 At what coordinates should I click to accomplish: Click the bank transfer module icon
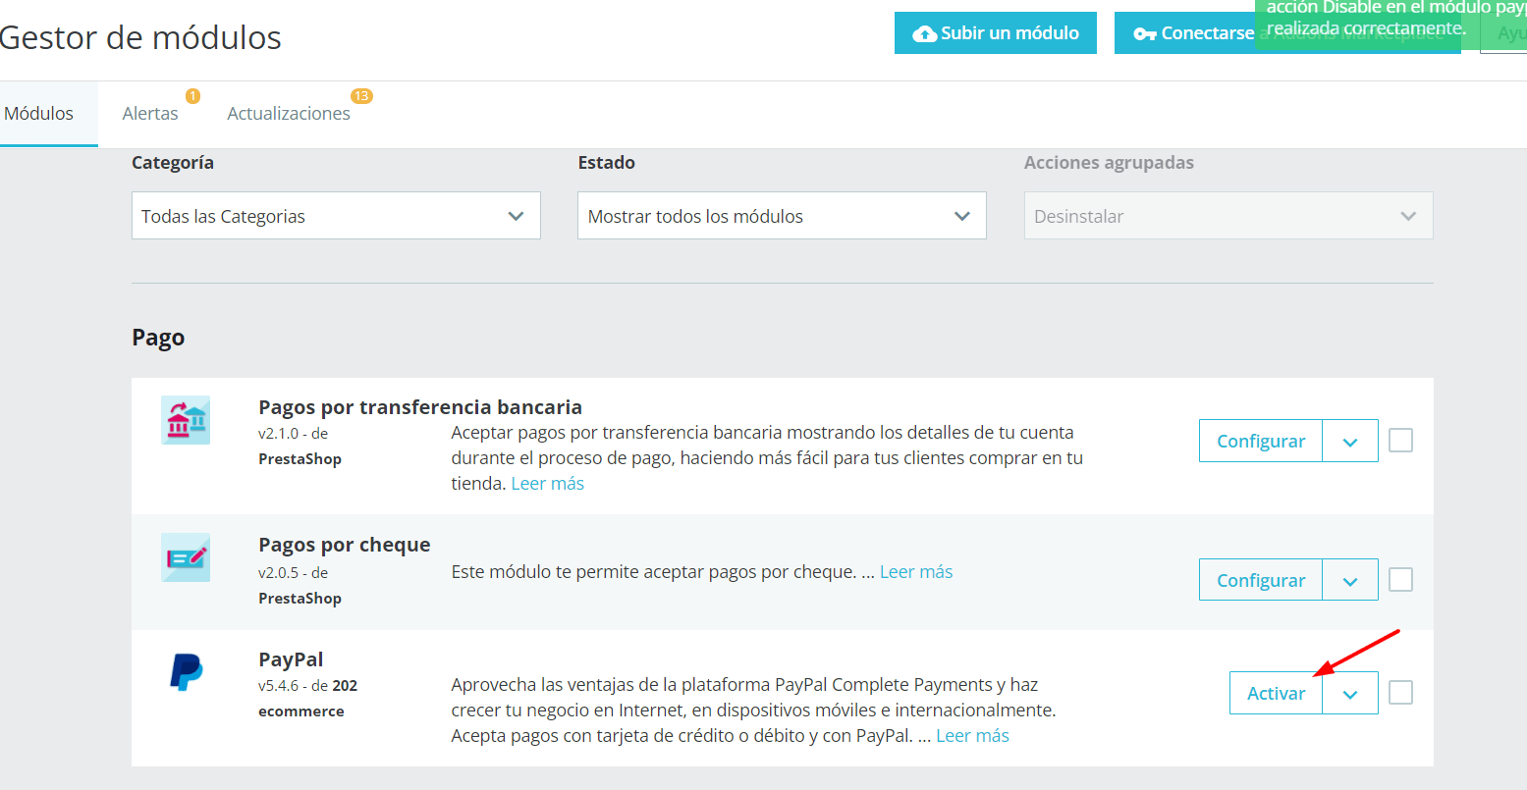(186, 420)
